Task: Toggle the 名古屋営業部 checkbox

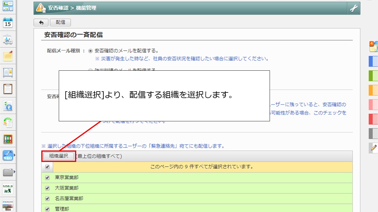Action: pyautogui.click(x=47, y=198)
